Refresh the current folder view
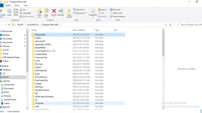Image resolution: width=202 pixels, height=113 pixels. pos(170,25)
